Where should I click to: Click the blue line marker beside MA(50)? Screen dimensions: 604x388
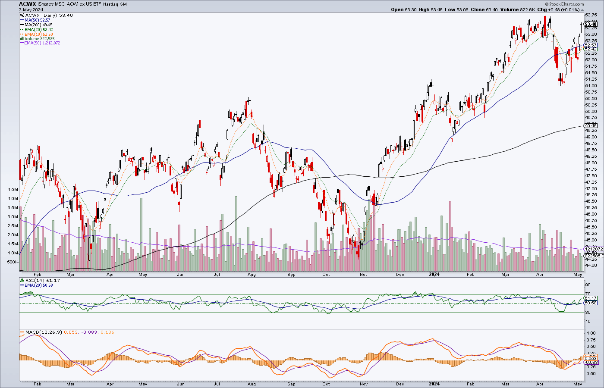22,20
